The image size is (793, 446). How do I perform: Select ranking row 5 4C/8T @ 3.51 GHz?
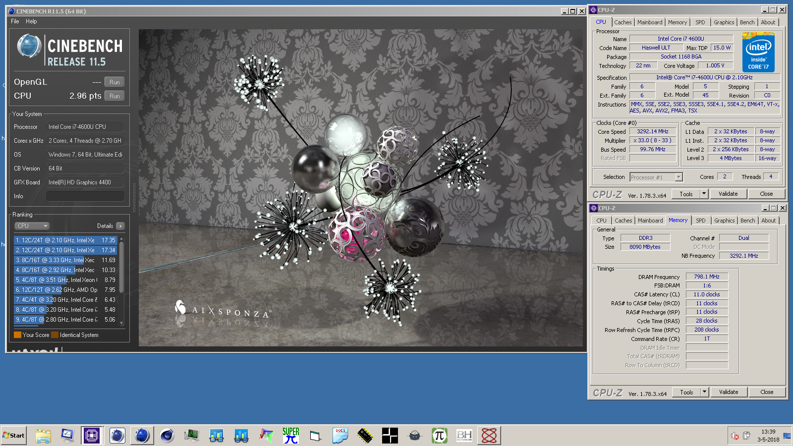66,280
